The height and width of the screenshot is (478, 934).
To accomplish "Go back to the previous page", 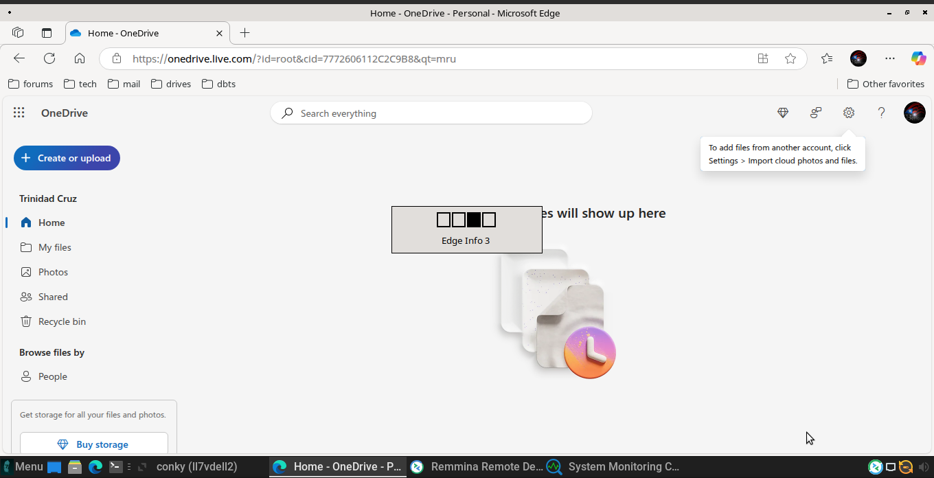I will coord(19,58).
